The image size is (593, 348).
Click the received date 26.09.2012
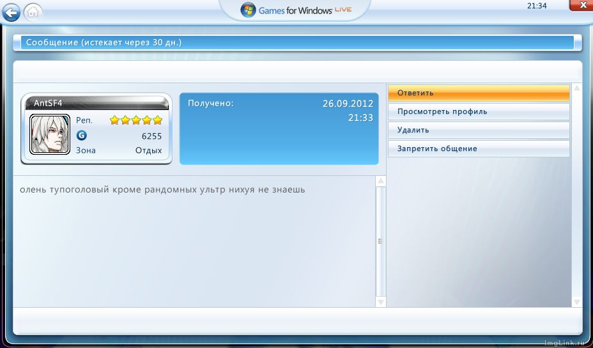point(348,104)
